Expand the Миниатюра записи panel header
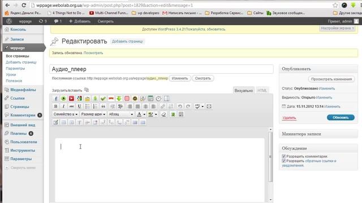362x203 pixels. (x=318, y=134)
